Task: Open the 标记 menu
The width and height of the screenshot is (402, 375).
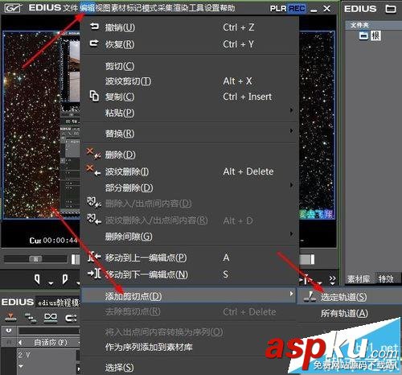Action: [134, 8]
